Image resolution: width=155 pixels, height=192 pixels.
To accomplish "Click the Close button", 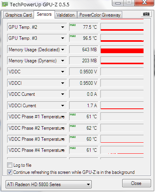I will (136, 183).
